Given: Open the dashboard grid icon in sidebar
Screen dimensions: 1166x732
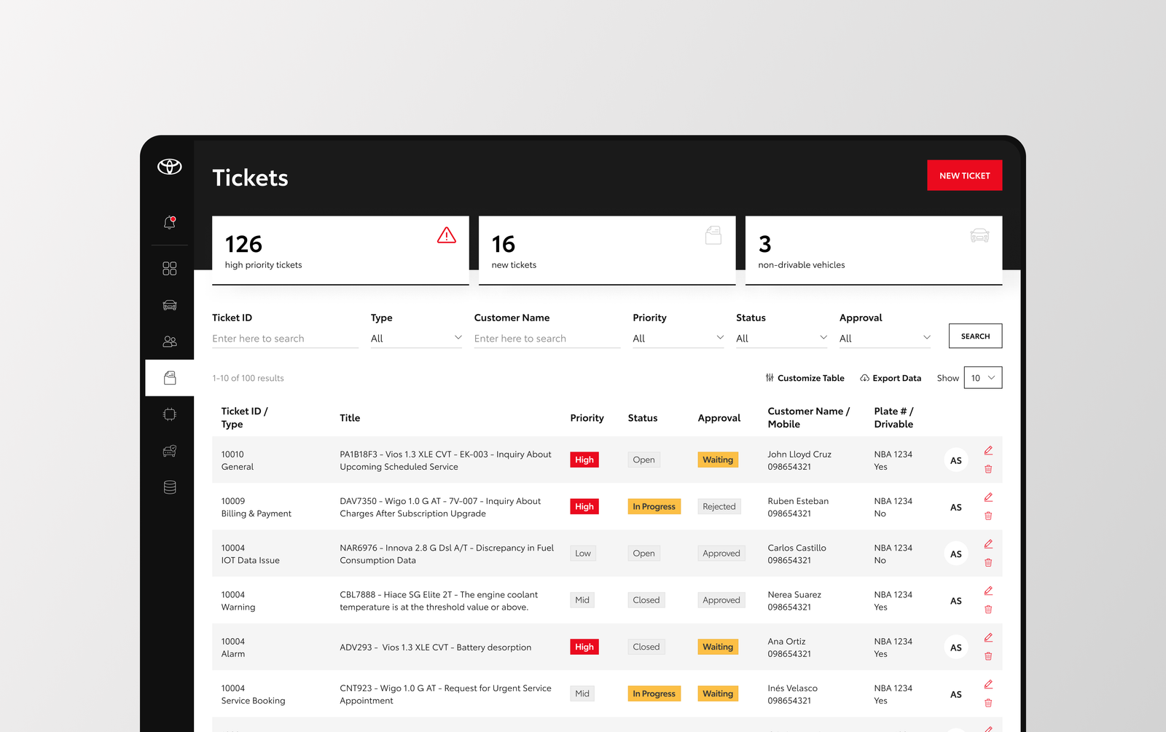Looking at the screenshot, I should tap(170, 269).
